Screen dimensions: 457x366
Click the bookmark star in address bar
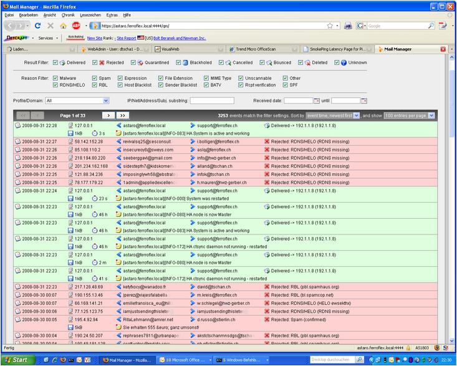[x=329, y=26]
